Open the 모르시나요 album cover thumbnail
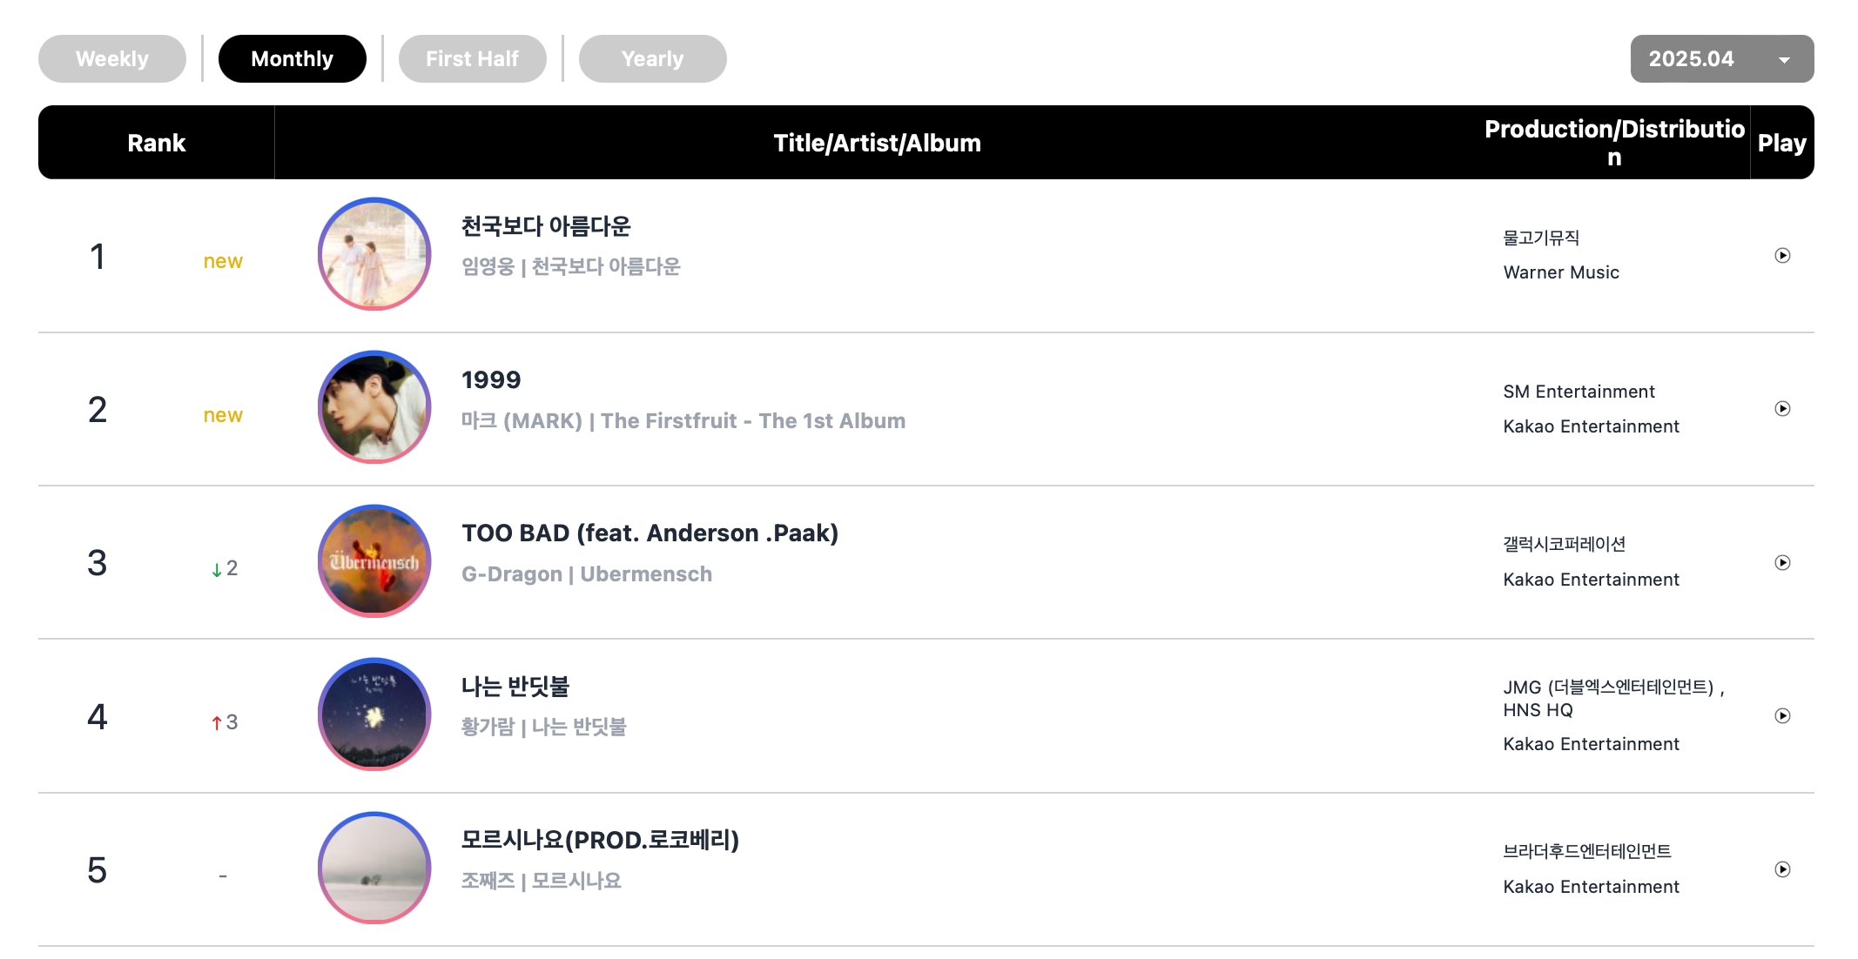This screenshot has height=959, width=1858. point(374,868)
